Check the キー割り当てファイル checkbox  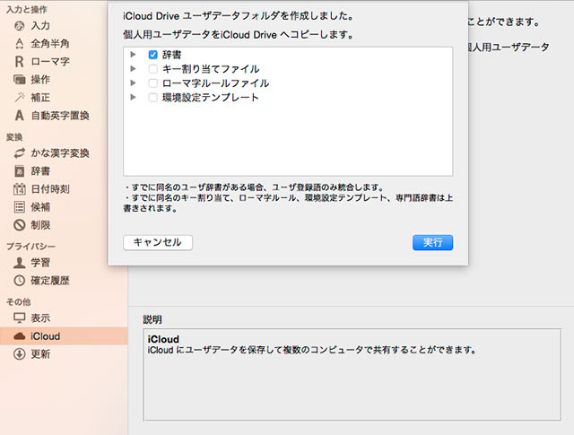point(153,69)
